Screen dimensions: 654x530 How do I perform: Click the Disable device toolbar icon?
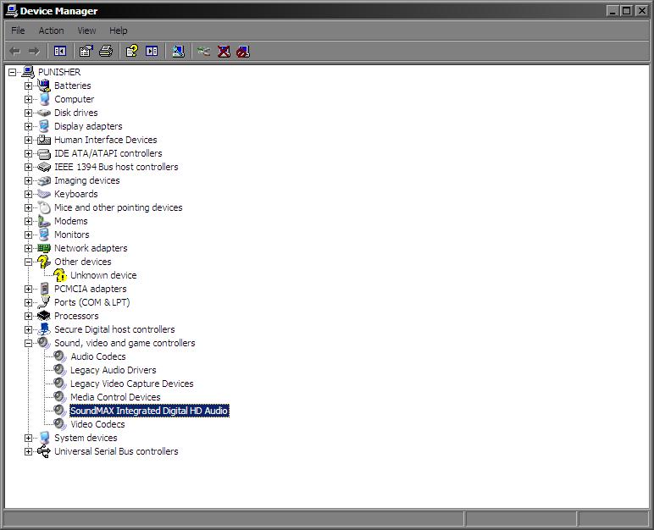(x=243, y=52)
